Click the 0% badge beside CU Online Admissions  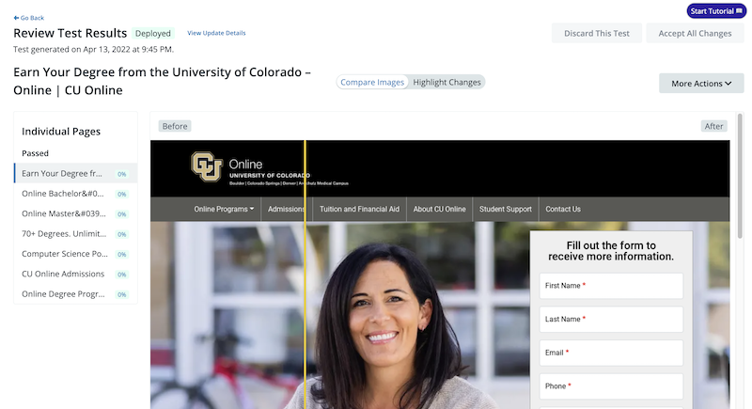[x=122, y=275]
